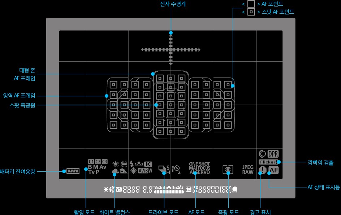This screenshot has width=341, height=215.
Task: Click the warning exclamation icon
Action: 262,171
